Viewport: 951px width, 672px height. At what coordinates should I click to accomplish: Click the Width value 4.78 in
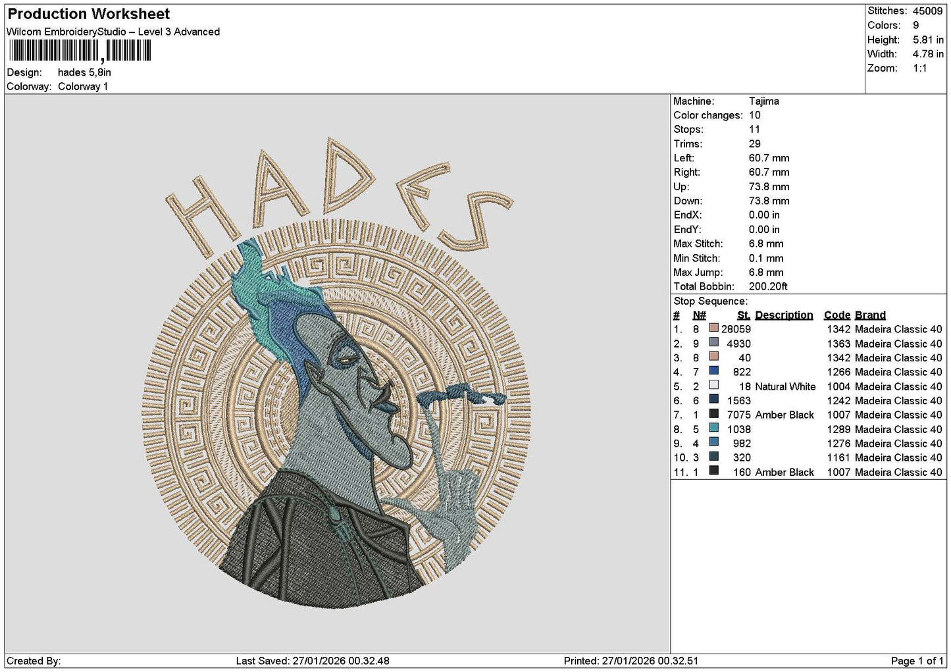[928, 54]
